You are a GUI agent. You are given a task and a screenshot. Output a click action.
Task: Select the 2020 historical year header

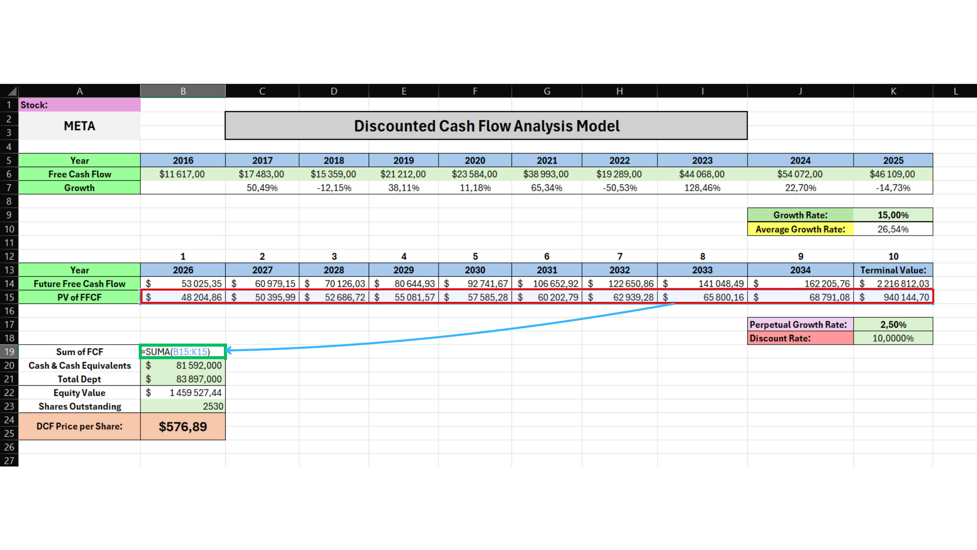tap(475, 160)
